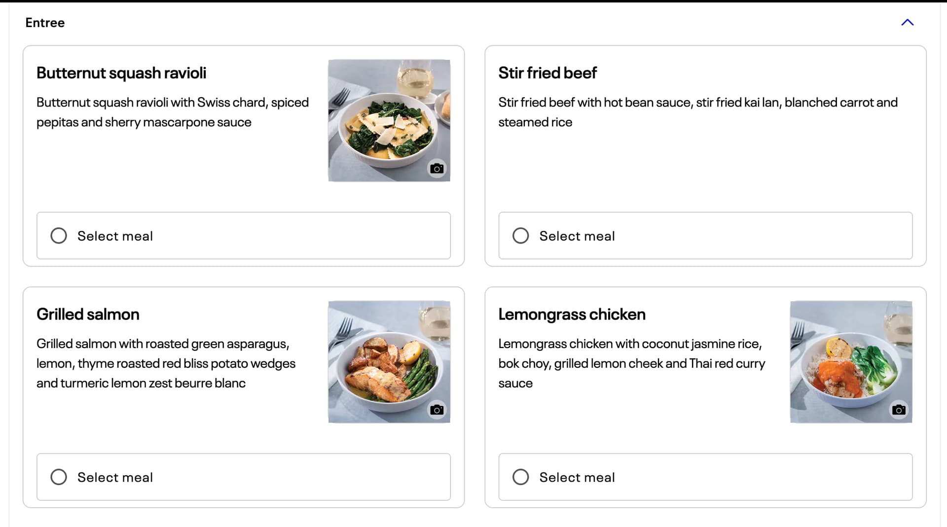
Task: Click camera icon on lemongrass chicken photo
Action: (x=899, y=410)
